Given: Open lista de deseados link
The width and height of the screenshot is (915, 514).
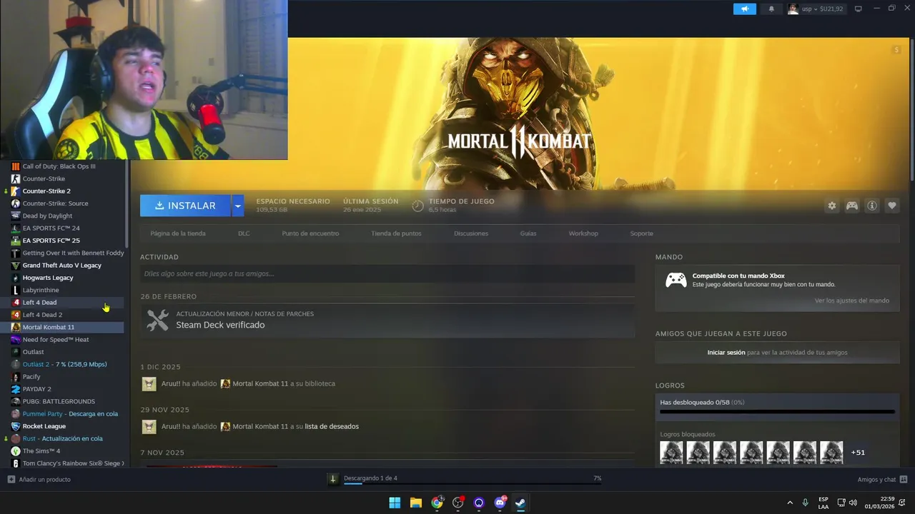Looking at the screenshot, I should pyautogui.click(x=332, y=426).
